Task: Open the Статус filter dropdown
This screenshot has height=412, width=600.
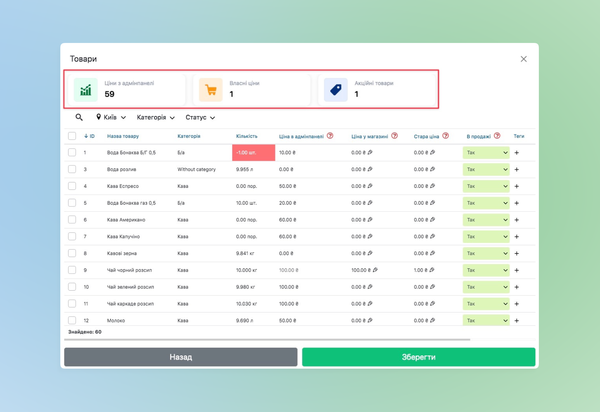Action: [x=200, y=118]
